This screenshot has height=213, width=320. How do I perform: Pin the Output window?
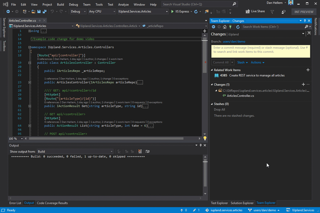click(201, 145)
